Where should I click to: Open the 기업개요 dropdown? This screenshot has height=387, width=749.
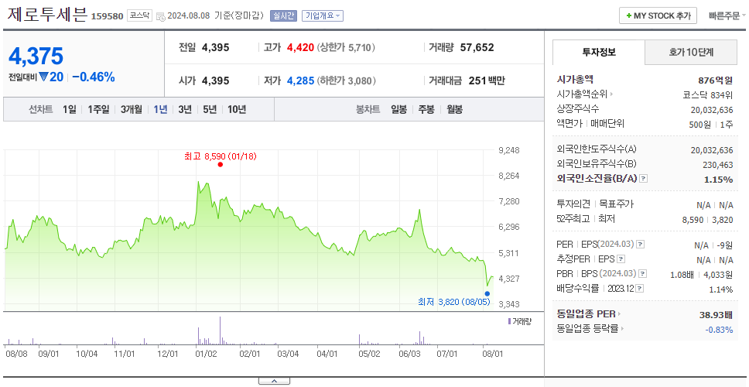[323, 15]
